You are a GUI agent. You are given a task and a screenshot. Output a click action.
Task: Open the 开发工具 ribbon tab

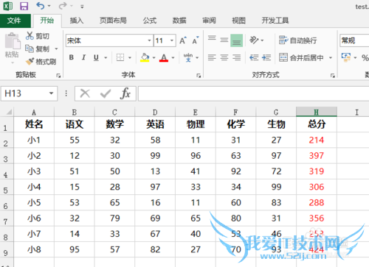275,21
